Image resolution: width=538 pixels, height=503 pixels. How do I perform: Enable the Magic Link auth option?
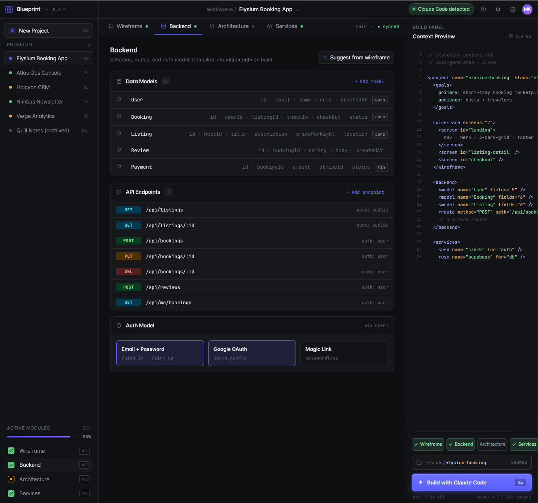tap(344, 353)
